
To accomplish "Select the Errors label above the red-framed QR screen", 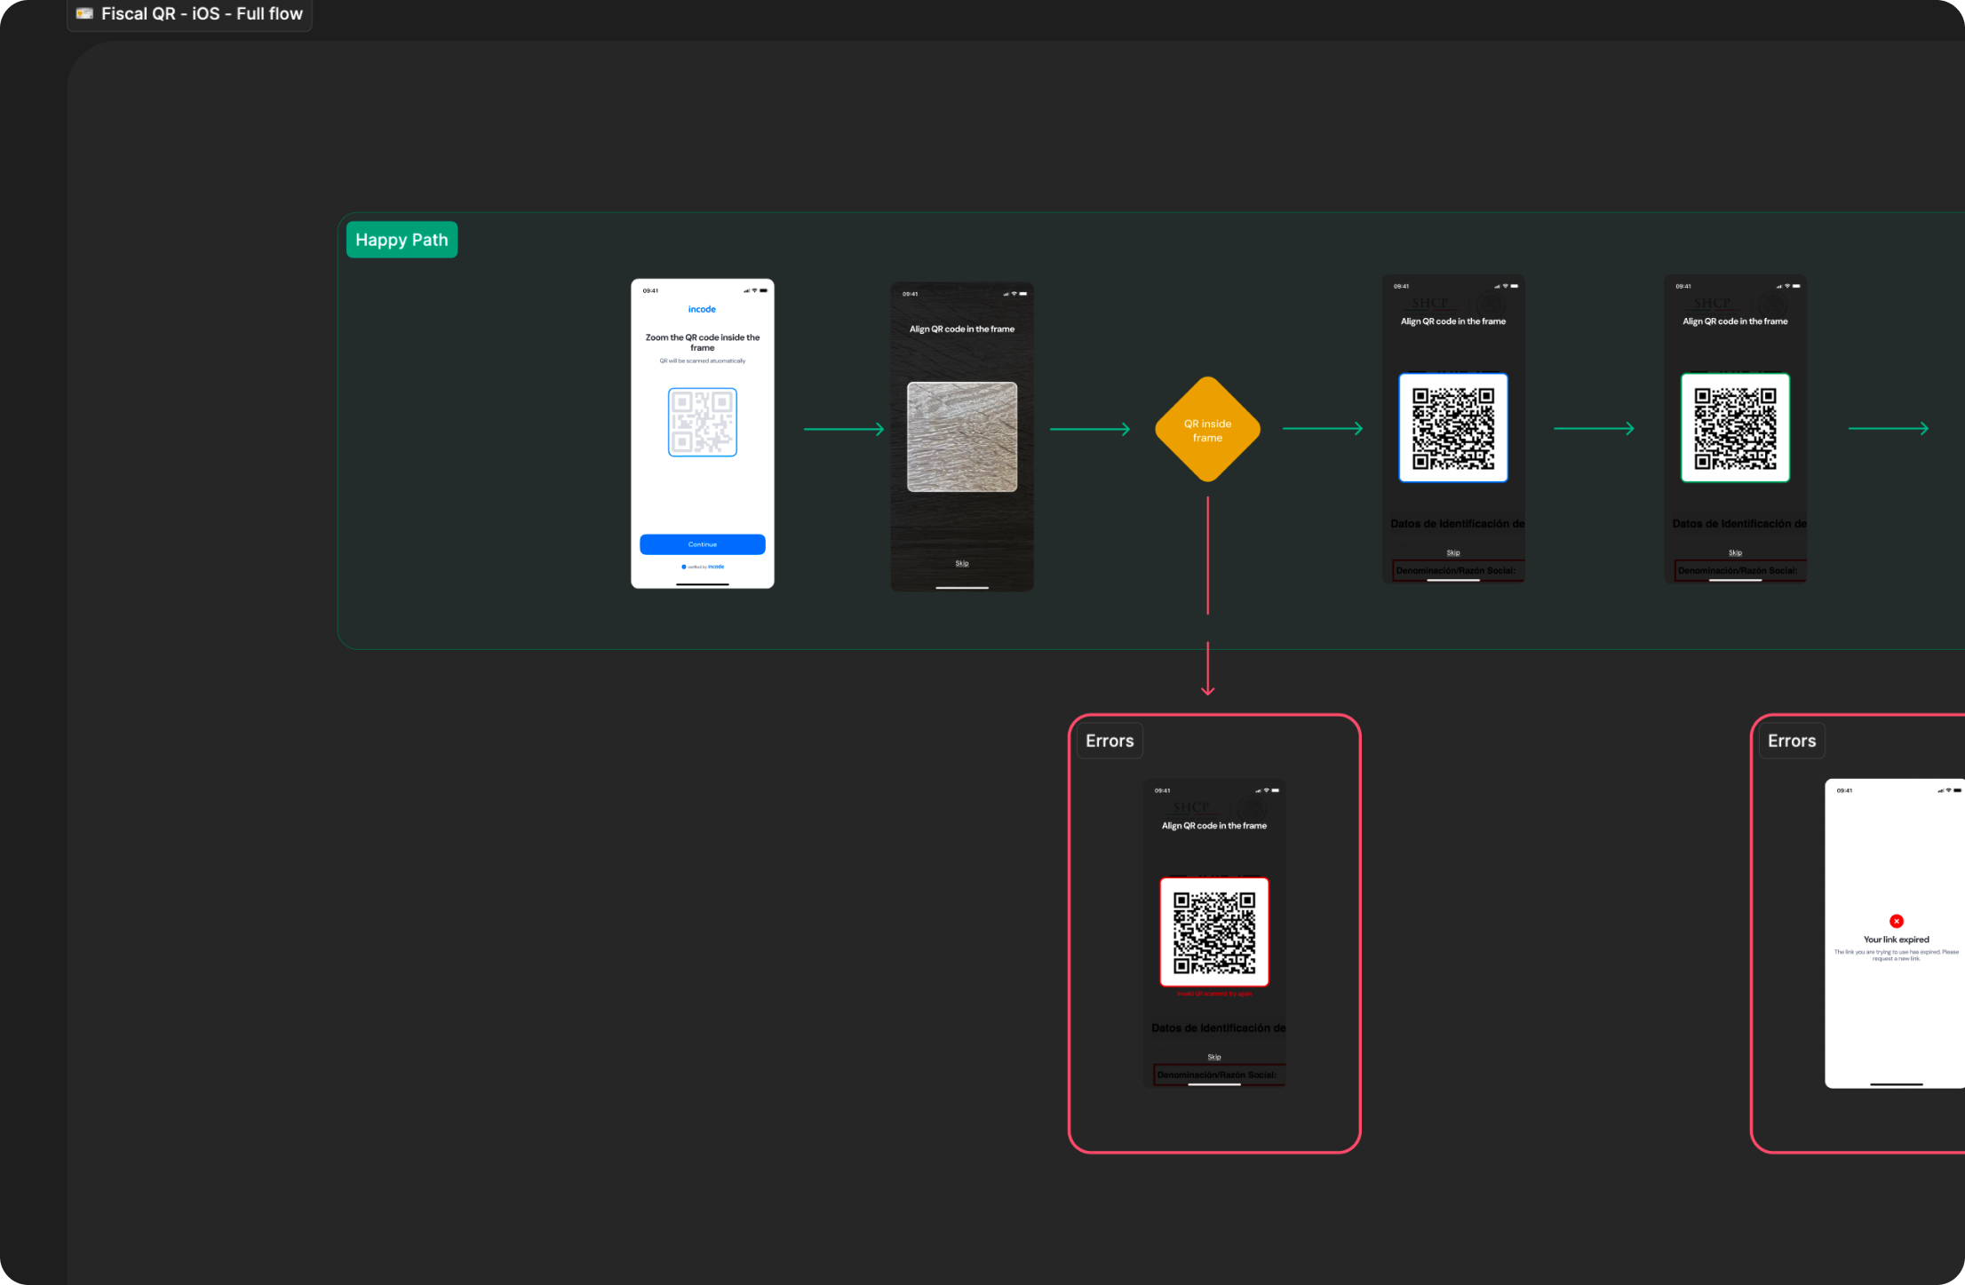I will [x=1110, y=741].
